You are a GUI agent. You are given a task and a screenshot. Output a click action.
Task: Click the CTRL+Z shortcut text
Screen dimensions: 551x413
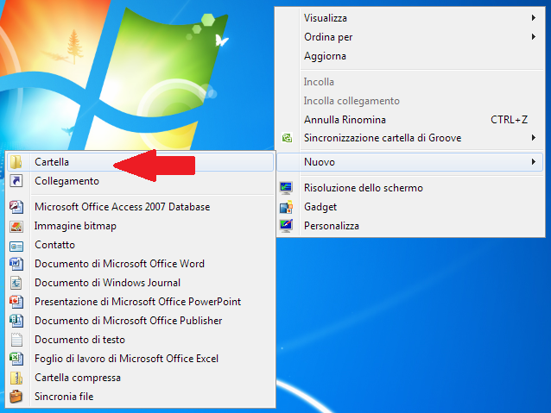click(509, 120)
